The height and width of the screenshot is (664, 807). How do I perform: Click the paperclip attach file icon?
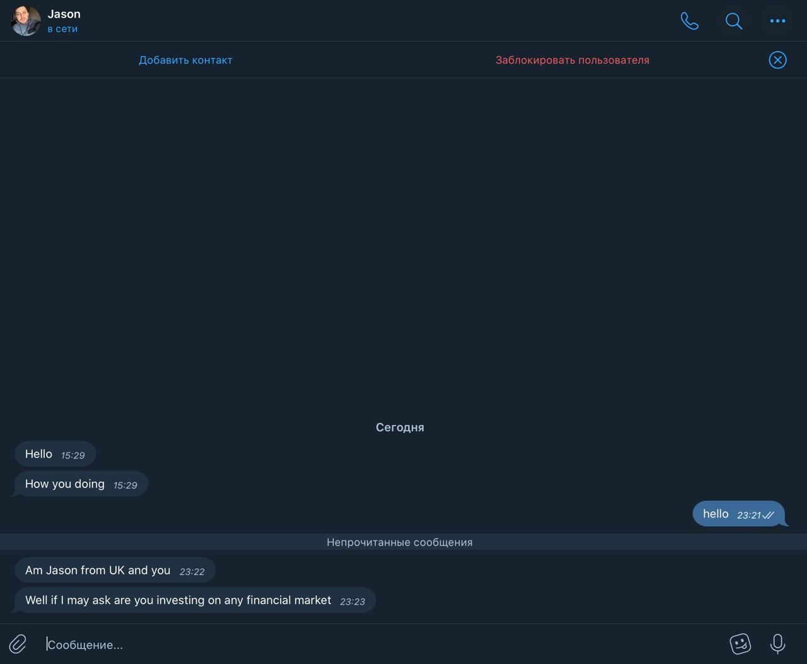pyautogui.click(x=18, y=644)
